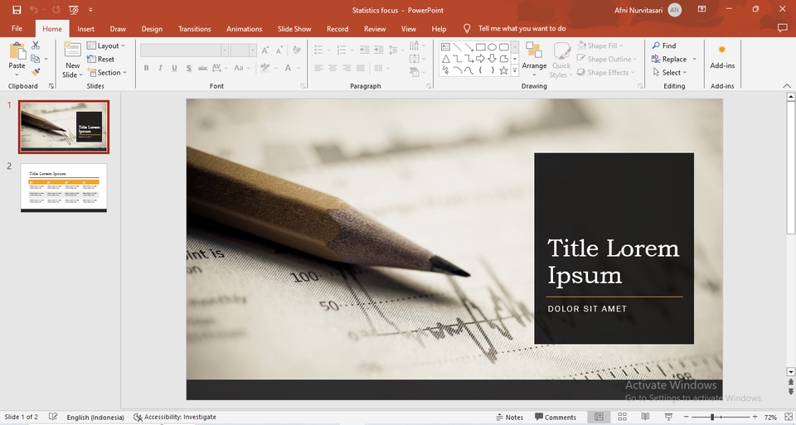Open the spelling check icon in the status bar
This screenshot has width=796, height=425.
click(53, 417)
